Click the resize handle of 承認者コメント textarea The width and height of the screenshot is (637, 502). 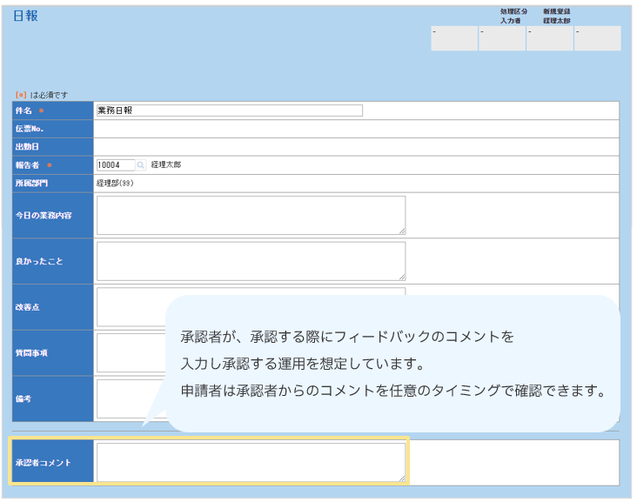click(402, 479)
